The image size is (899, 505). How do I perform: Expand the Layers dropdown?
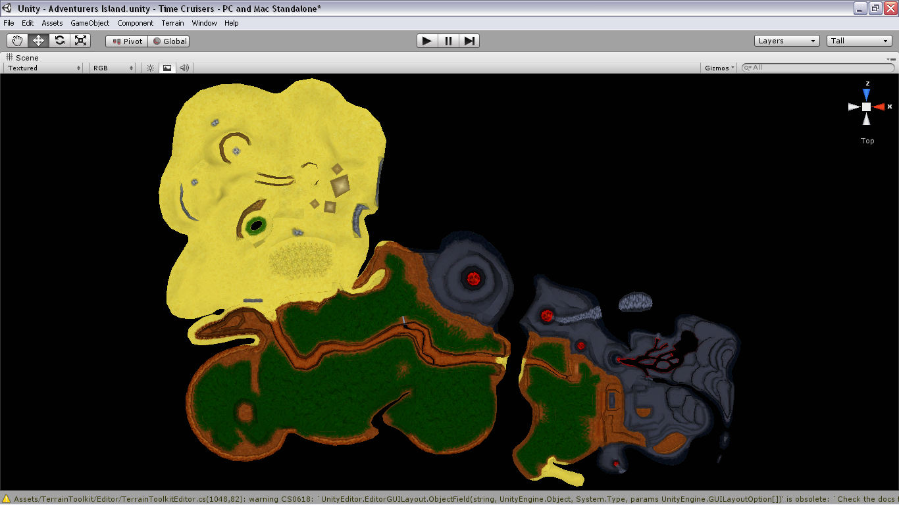click(787, 41)
